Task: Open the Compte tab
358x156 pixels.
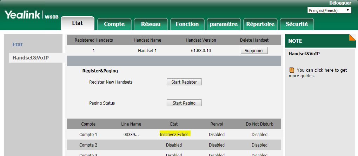Action: pyautogui.click(x=114, y=24)
